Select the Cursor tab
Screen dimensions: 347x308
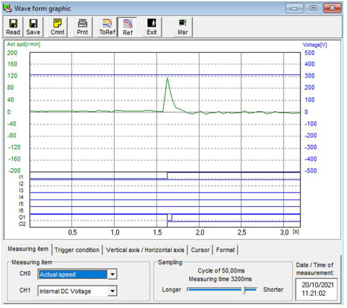[x=200, y=249]
